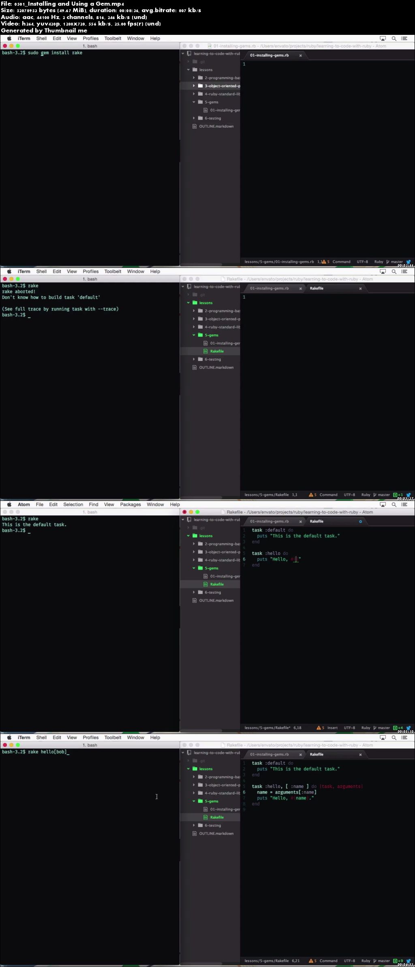This screenshot has width=415, height=967.
Task: Click UTF-8 encoding in 6,21 status bar
Action: (349, 961)
